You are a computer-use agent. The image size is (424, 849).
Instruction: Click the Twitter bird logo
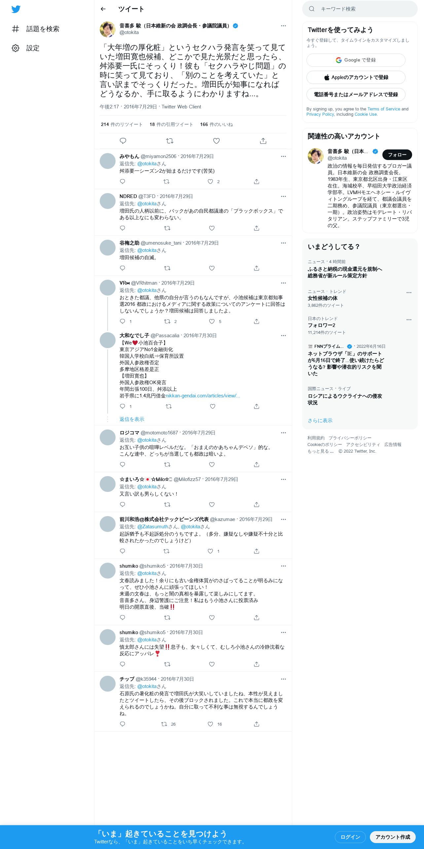16,9
